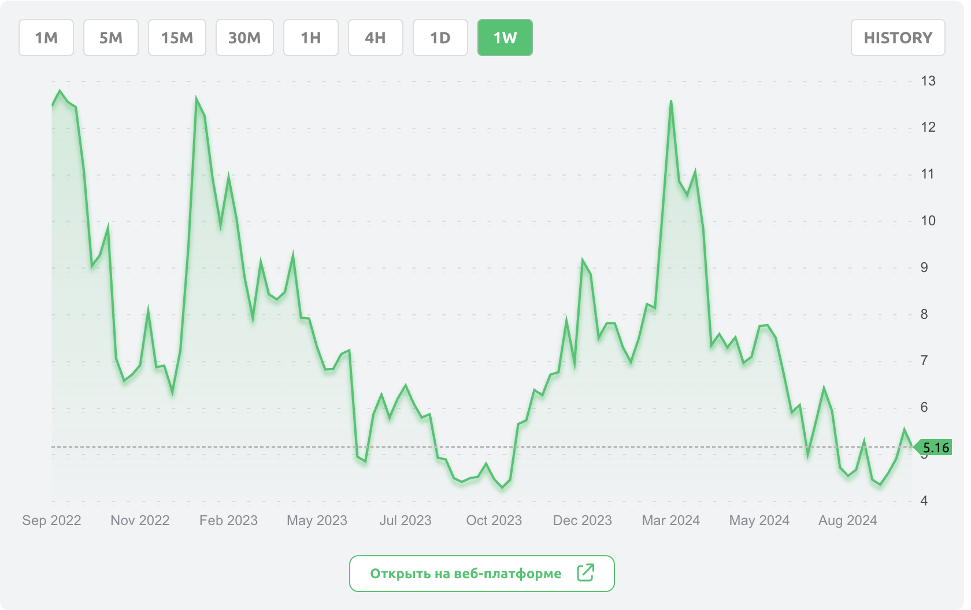Switch chart to 1H interval
Screen dimensions: 971x610
pyautogui.click(x=311, y=38)
